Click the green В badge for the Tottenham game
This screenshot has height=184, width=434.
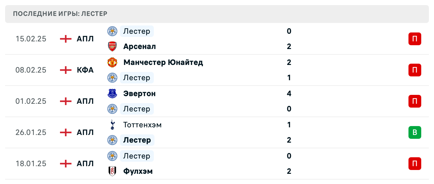[x=415, y=132]
